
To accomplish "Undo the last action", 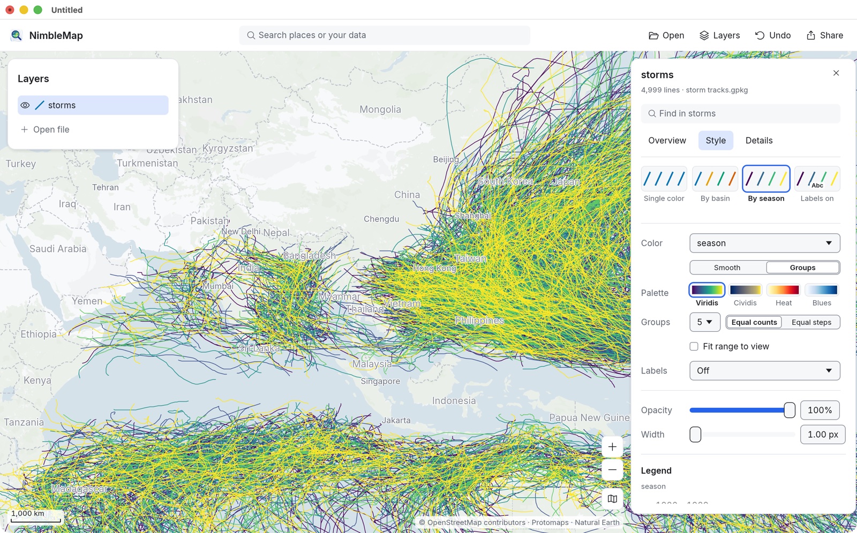I will coord(772,35).
